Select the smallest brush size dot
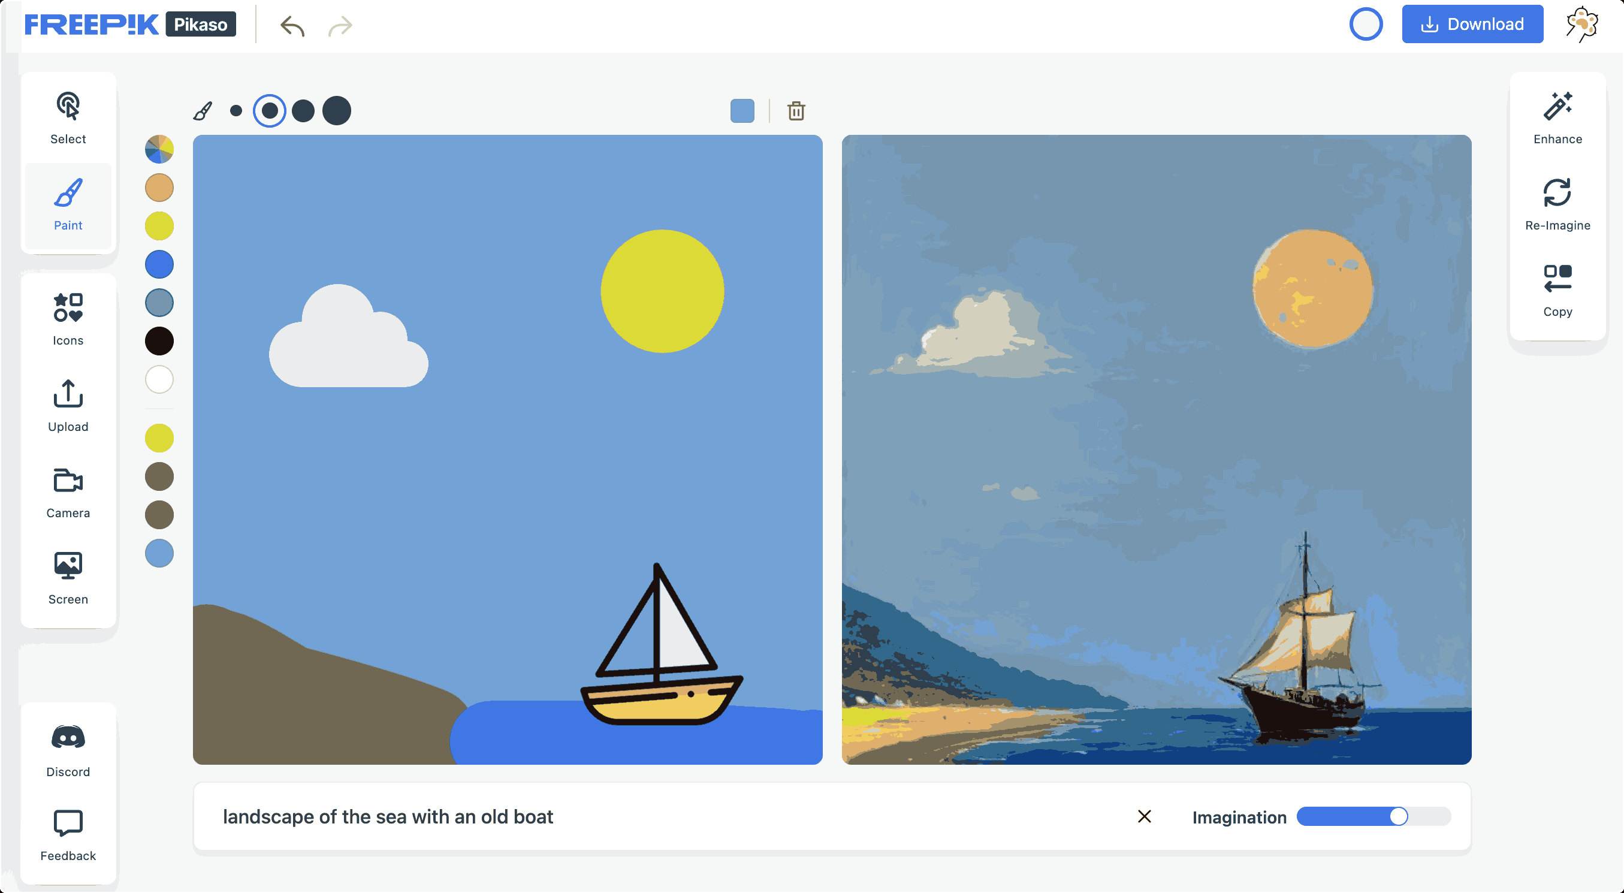 click(x=236, y=111)
